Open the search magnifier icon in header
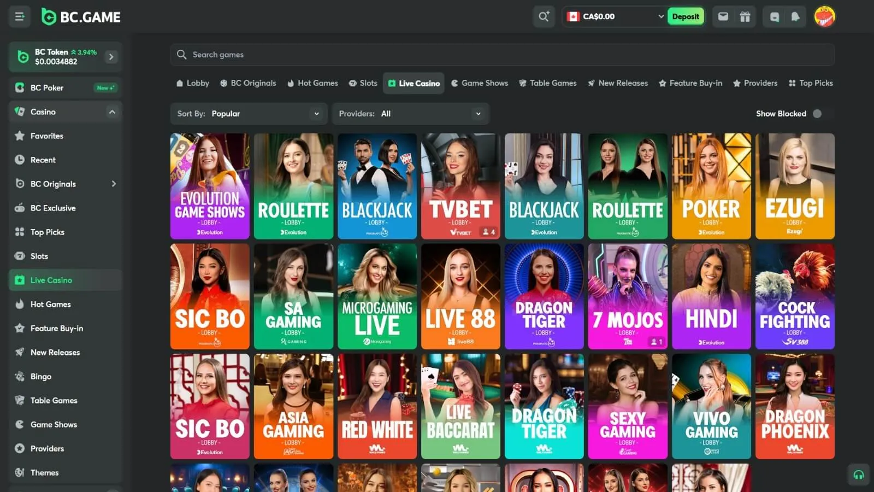The width and height of the screenshot is (874, 492). coord(544,16)
